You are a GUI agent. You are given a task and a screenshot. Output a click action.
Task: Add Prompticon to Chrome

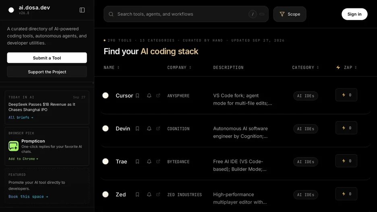pos(23,159)
